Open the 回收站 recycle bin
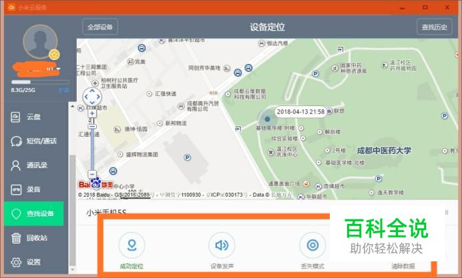Viewport: 462px width, 278px height. 34,238
